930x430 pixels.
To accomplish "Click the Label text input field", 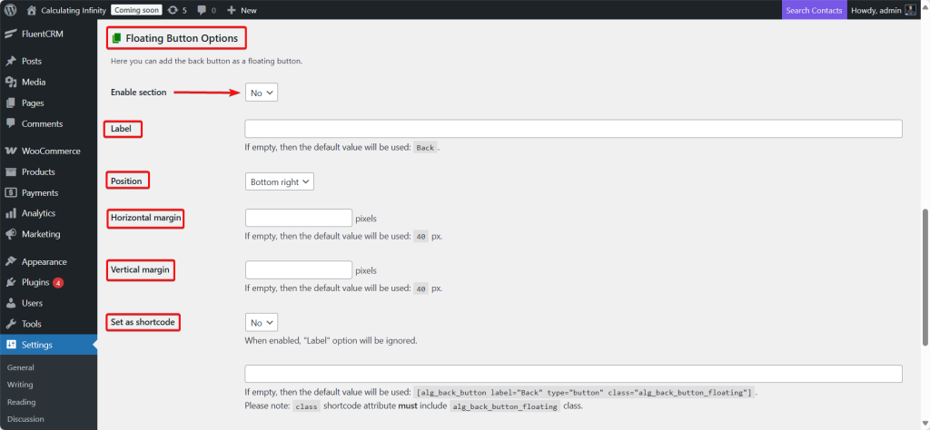I will pyautogui.click(x=573, y=129).
